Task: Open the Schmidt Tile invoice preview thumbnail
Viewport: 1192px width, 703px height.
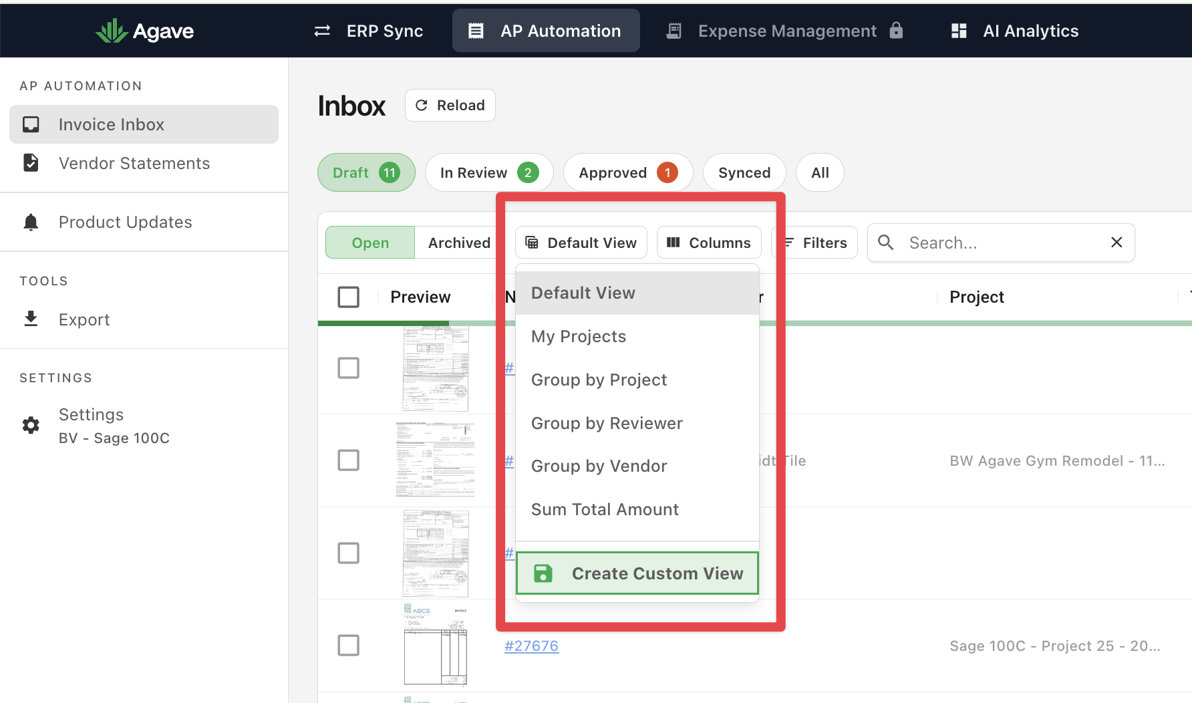Action: [436, 460]
